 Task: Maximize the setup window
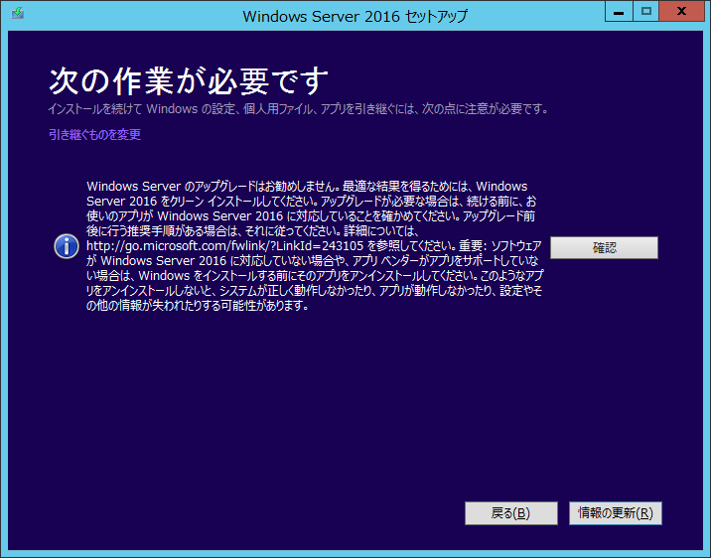(645, 11)
